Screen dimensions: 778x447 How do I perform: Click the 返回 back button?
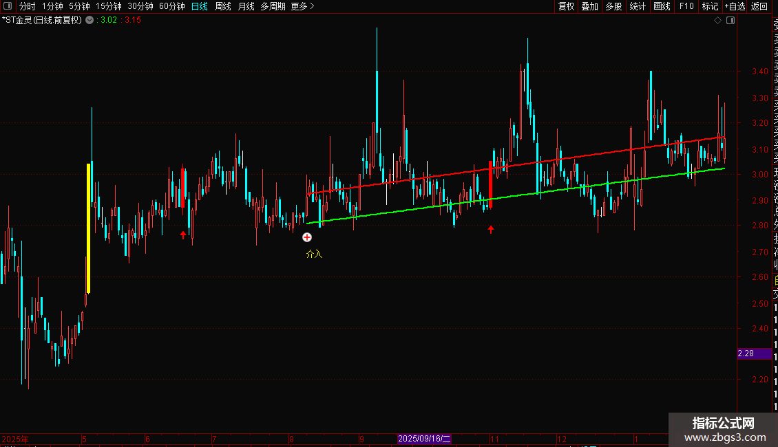click(x=759, y=6)
